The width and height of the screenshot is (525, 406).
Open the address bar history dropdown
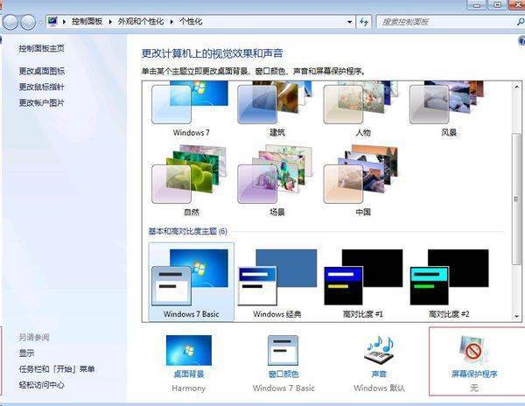pyautogui.click(x=349, y=22)
